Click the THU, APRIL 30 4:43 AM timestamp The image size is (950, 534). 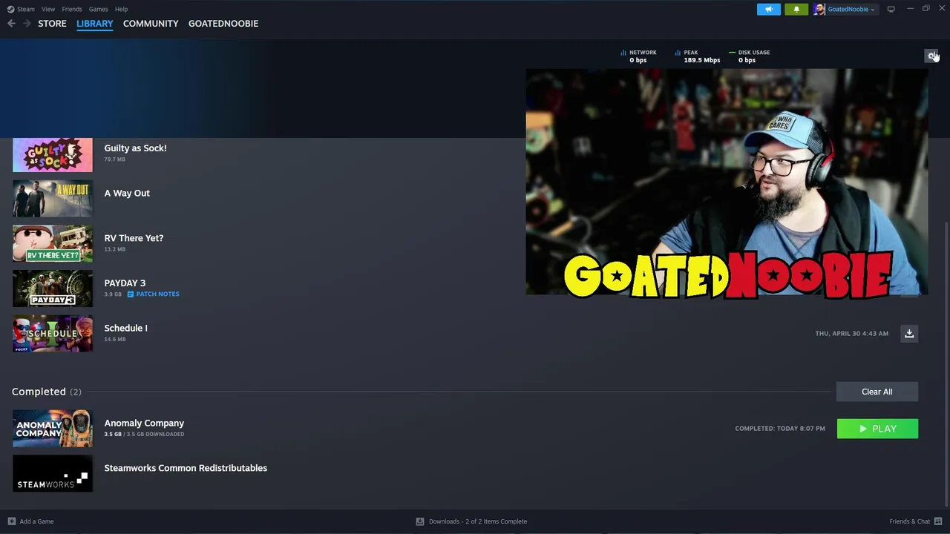click(851, 334)
